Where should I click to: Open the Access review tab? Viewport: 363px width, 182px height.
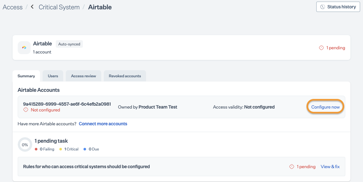click(83, 76)
